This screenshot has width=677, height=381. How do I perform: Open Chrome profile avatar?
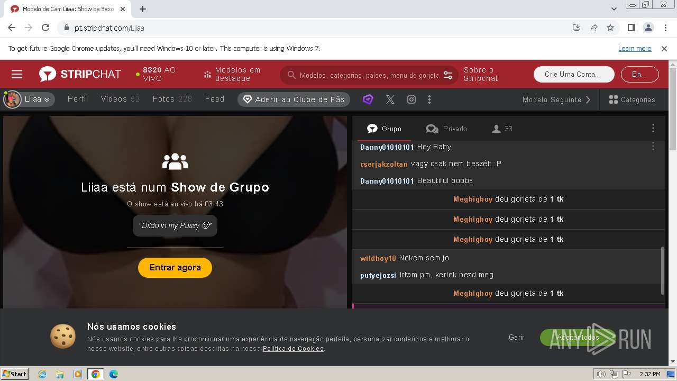[x=648, y=28]
